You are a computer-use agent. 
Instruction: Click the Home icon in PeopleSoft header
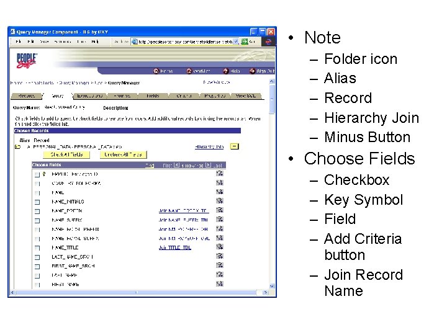[156, 71]
